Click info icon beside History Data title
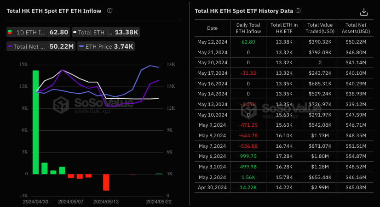The image size is (380, 207). (298, 11)
